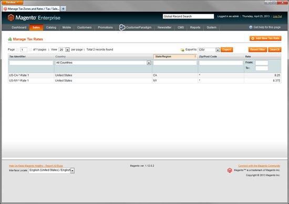Screen dimensions: 289x204
Task: Open the Sales menu
Action: click(x=36, y=27)
